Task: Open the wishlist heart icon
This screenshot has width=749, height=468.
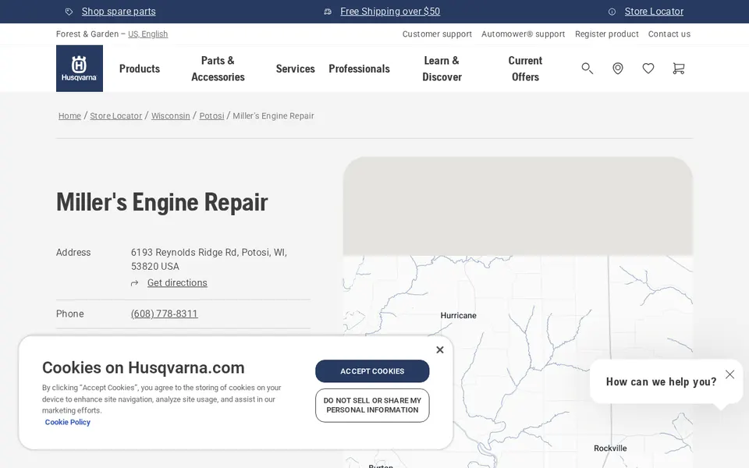Action: click(648, 69)
